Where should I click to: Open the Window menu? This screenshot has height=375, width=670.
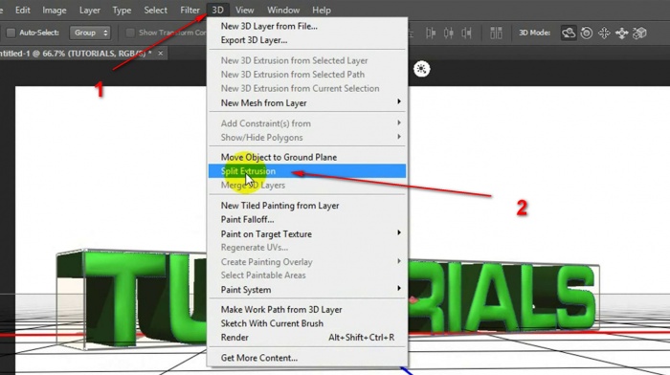coord(283,10)
